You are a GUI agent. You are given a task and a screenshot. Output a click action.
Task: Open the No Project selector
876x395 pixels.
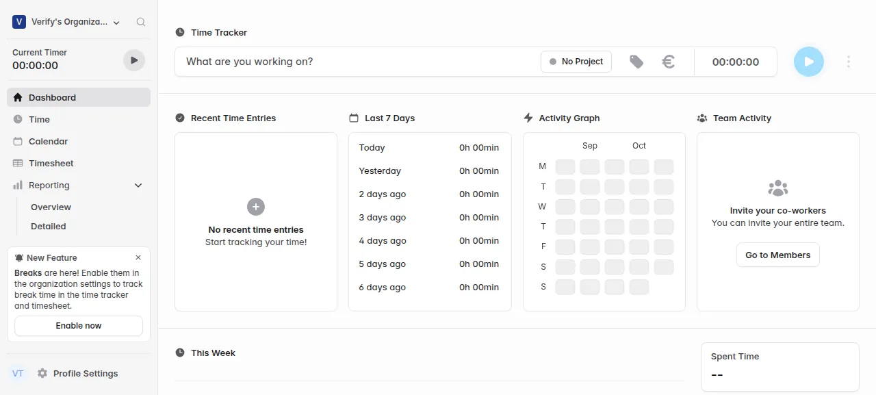point(576,62)
